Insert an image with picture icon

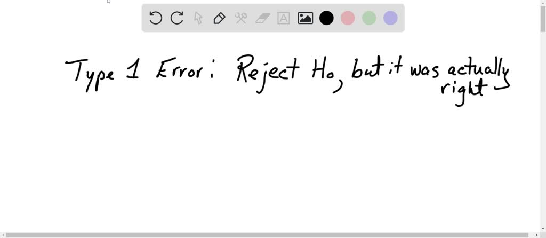pyautogui.click(x=305, y=18)
